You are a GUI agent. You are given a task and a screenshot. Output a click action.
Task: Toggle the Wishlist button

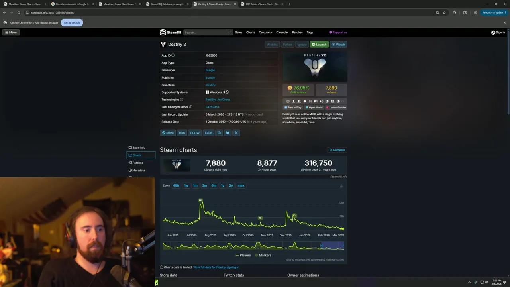(x=272, y=45)
